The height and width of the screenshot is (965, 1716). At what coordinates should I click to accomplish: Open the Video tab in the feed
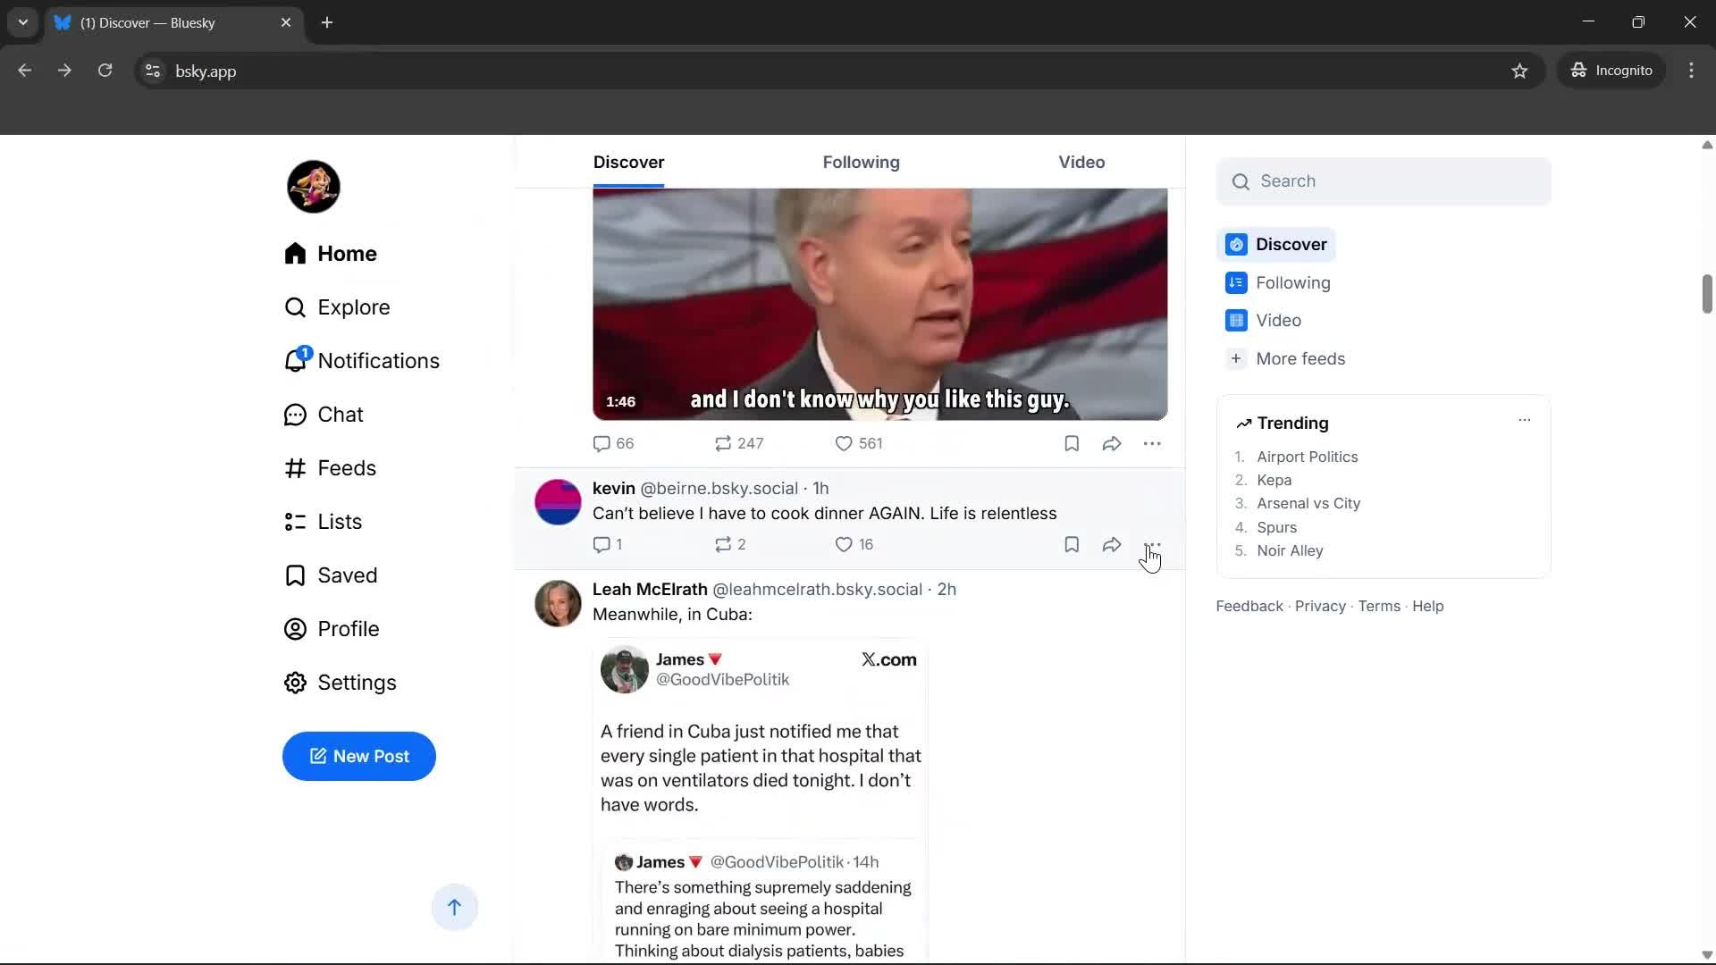pos(1081,162)
